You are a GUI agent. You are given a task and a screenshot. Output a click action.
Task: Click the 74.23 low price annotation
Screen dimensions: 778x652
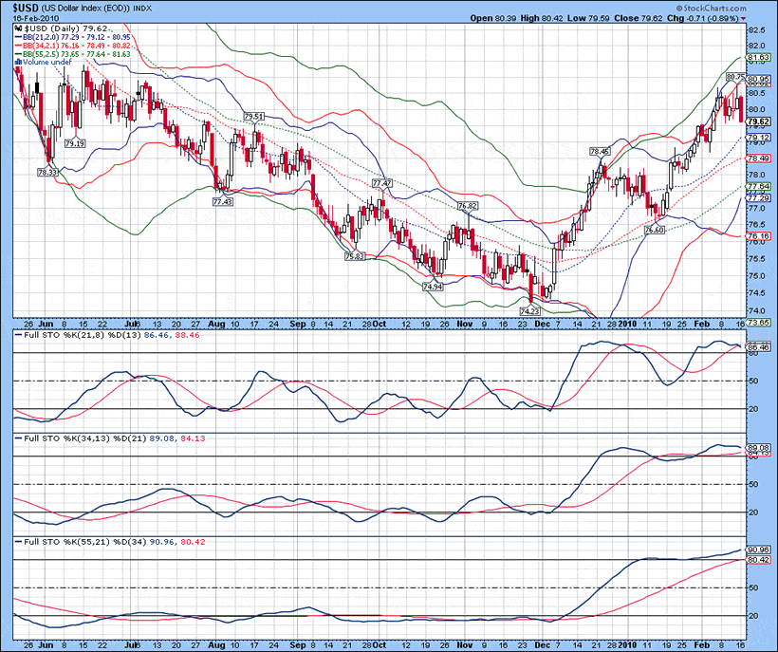click(x=529, y=310)
